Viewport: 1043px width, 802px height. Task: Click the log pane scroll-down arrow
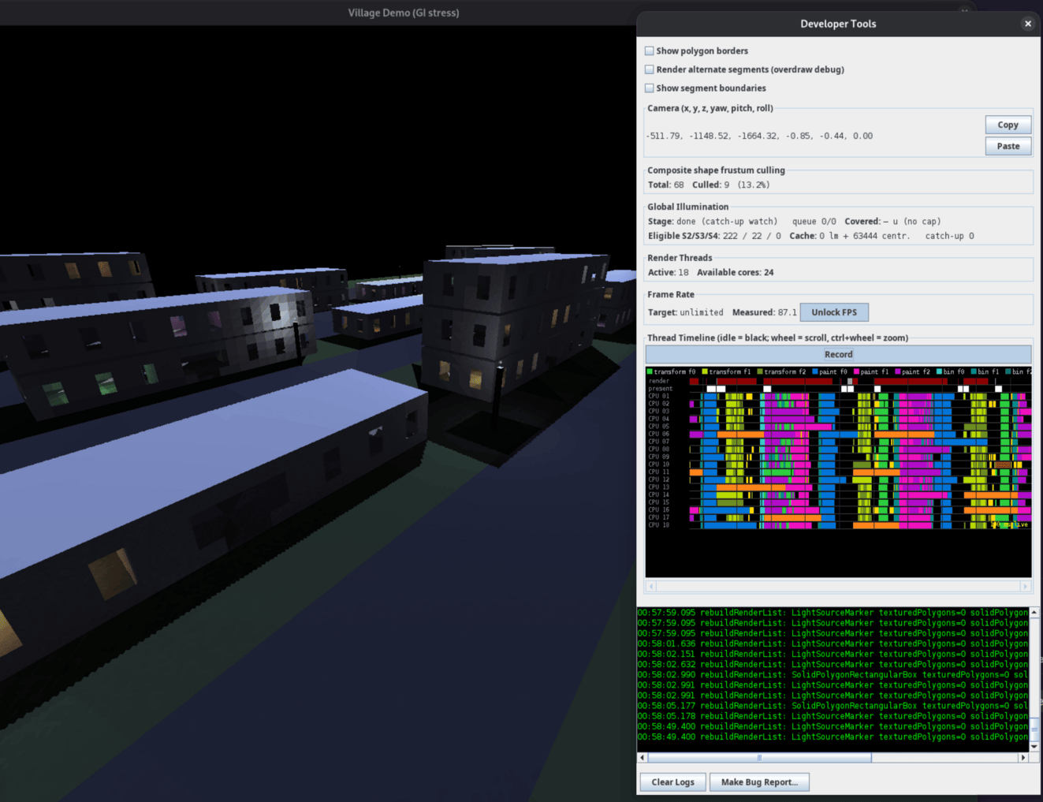(1034, 746)
